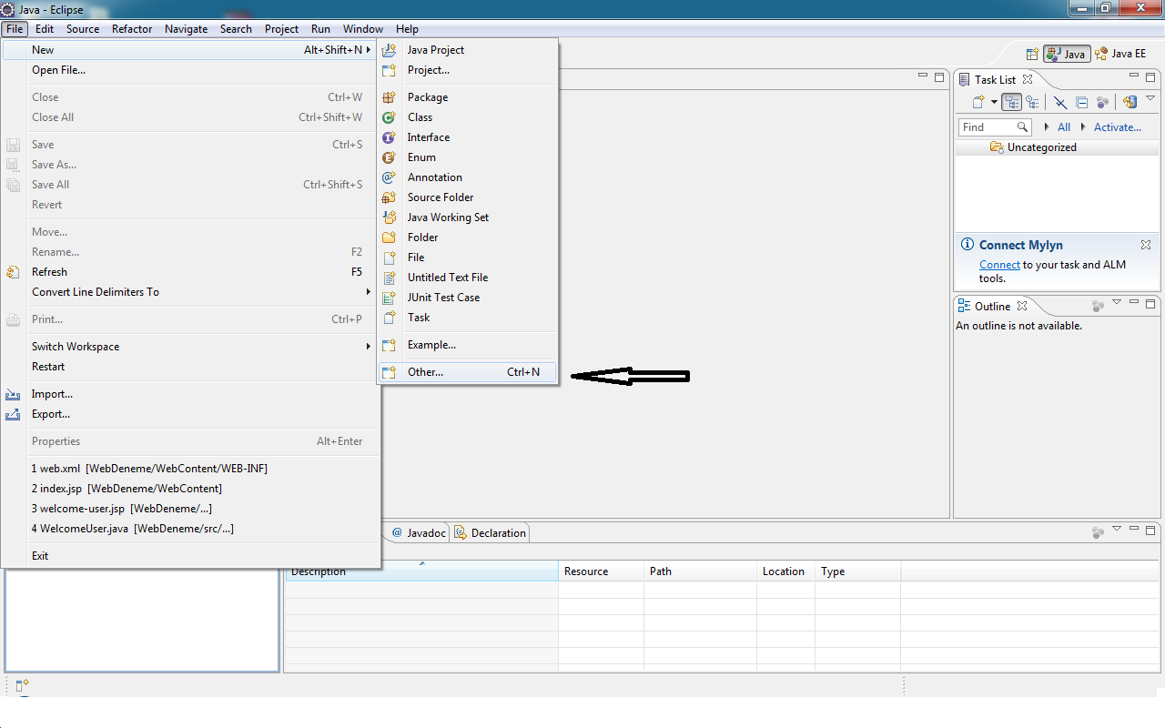Open the Navigate menu
The image size is (1165, 728).
click(187, 29)
